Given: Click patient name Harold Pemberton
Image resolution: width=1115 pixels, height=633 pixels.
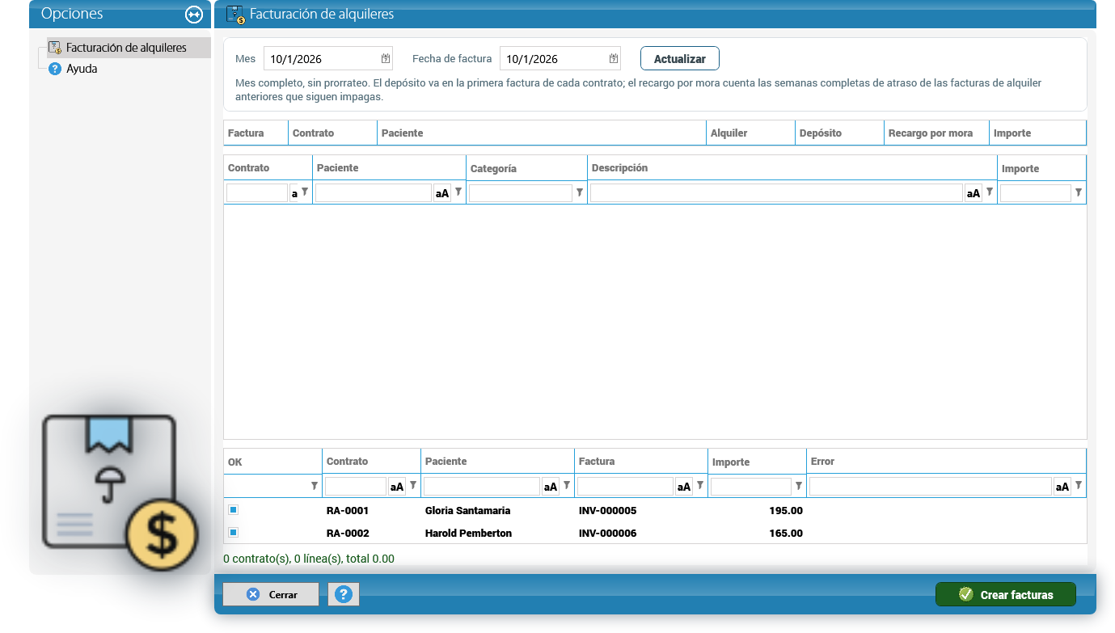Looking at the screenshot, I should point(468,534).
